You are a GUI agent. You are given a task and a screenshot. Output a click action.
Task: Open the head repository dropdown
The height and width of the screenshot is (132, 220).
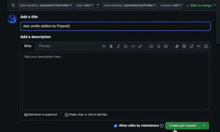[x=130, y=5]
